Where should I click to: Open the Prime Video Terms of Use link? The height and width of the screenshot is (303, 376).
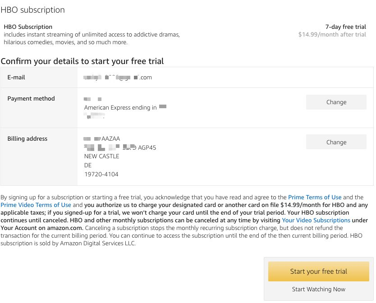click(36, 205)
